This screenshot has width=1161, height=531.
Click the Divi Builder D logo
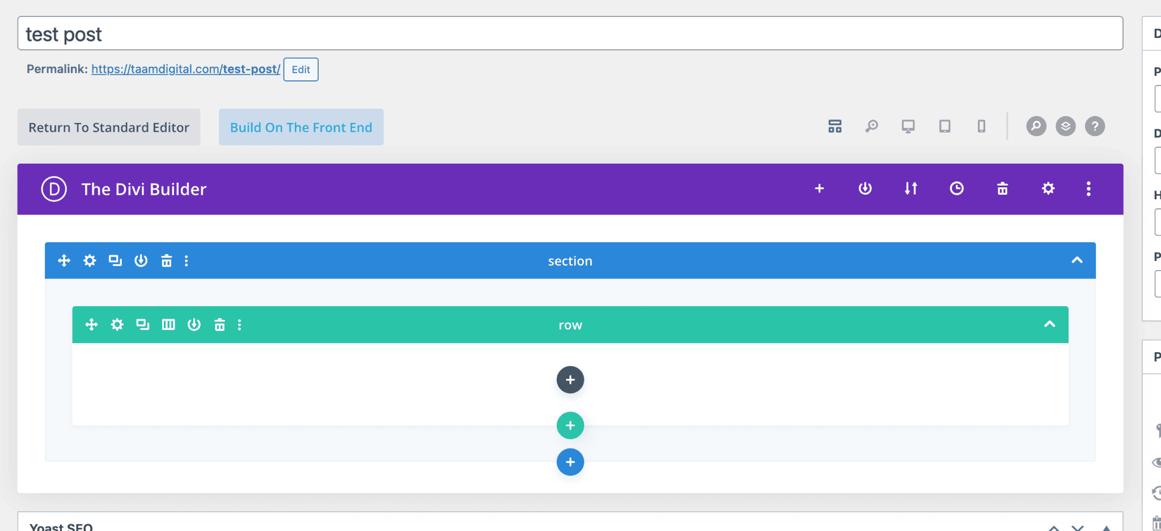click(54, 189)
